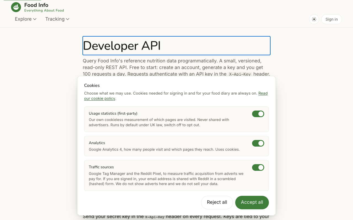353x220 pixels.
Task: Click the Food Info site title
Action: coord(36,5)
